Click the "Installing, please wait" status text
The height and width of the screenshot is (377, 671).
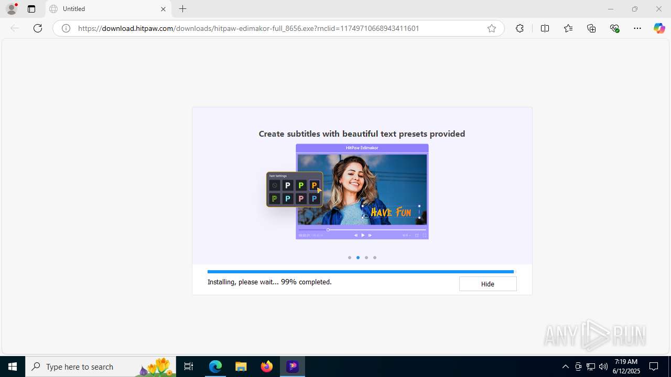269,282
